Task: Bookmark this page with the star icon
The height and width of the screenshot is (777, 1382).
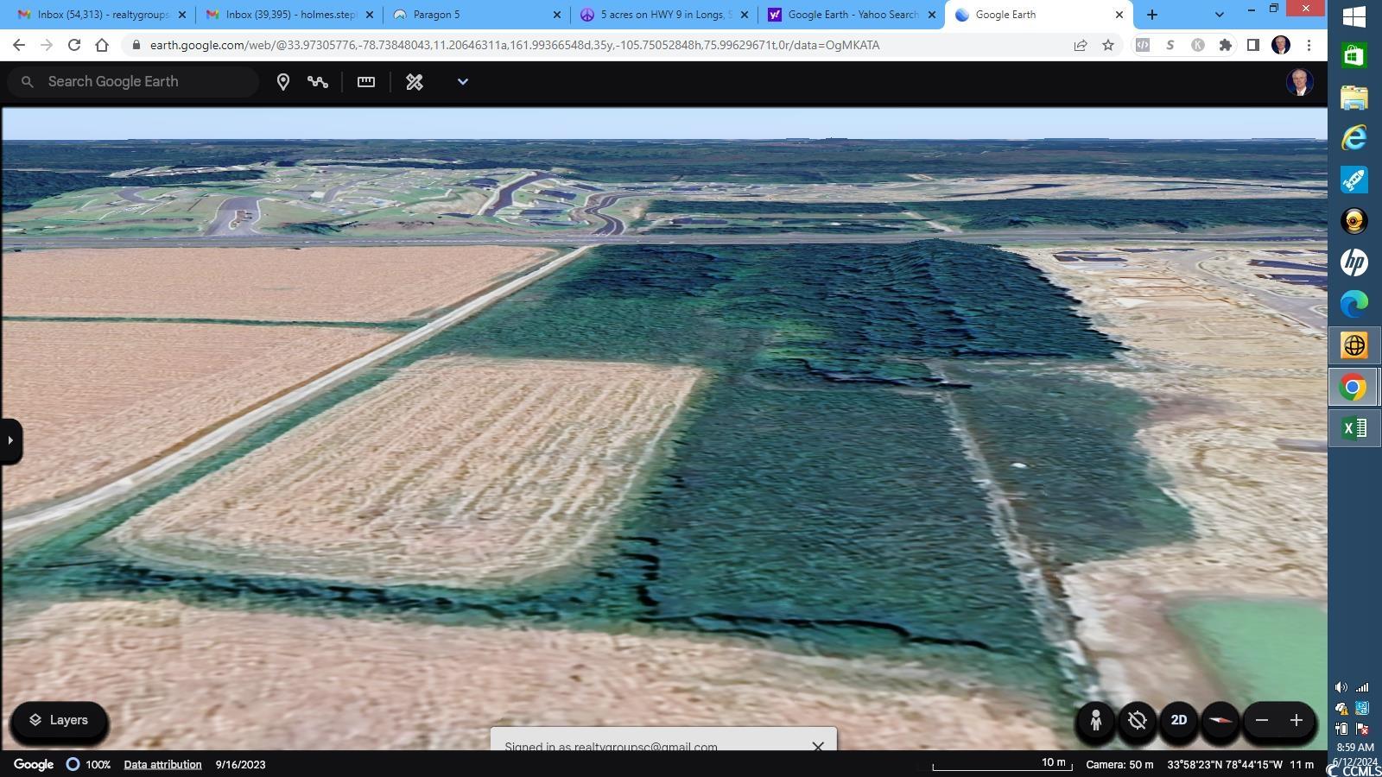Action: click(1108, 46)
